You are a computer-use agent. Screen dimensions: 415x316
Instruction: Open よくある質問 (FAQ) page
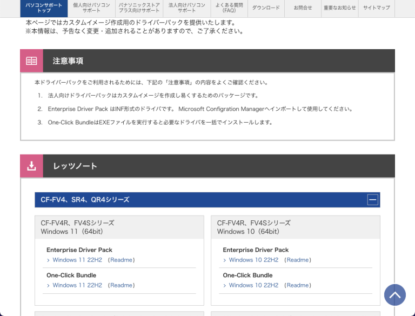[x=229, y=8]
